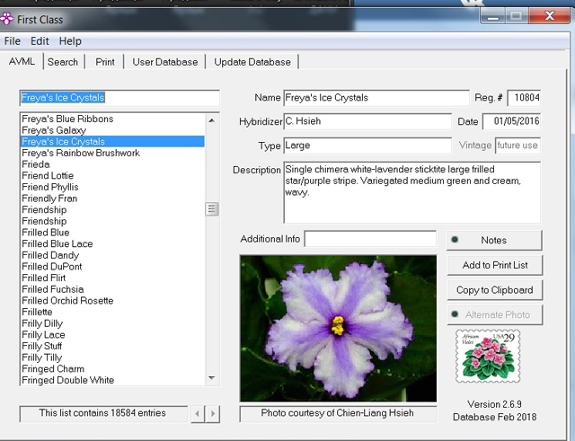
Task: Click the photo courtesy caption
Action: pos(338,413)
